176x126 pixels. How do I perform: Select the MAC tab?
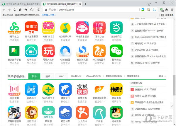pyautogui.click(x=62, y=76)
